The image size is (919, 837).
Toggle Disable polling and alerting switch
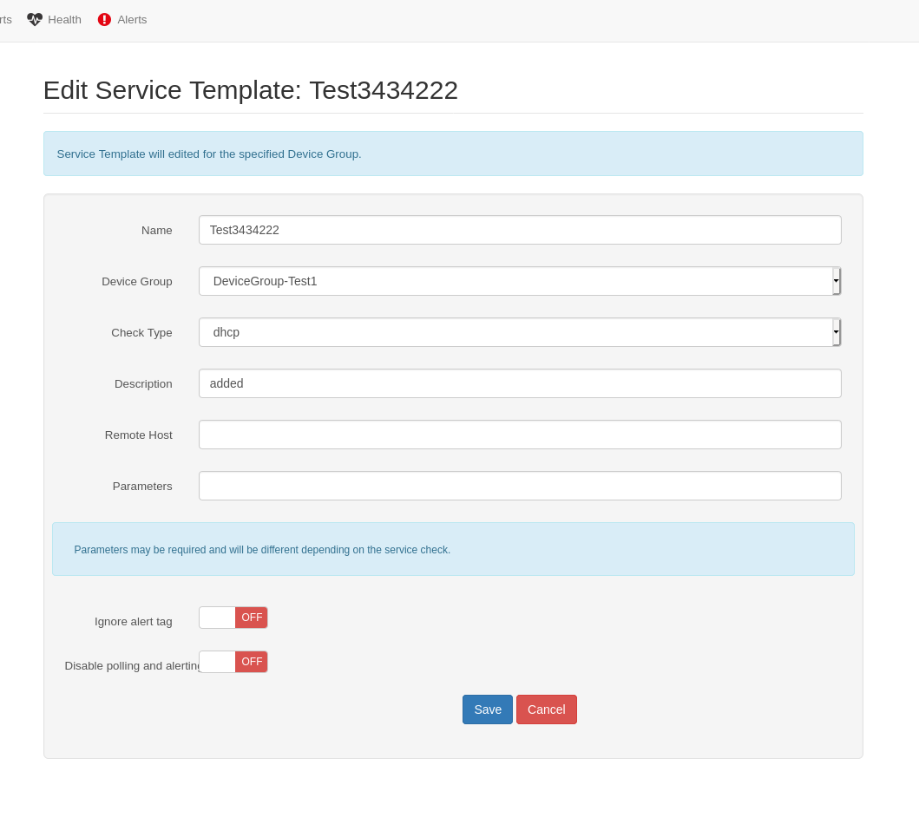tap(233, 662)
